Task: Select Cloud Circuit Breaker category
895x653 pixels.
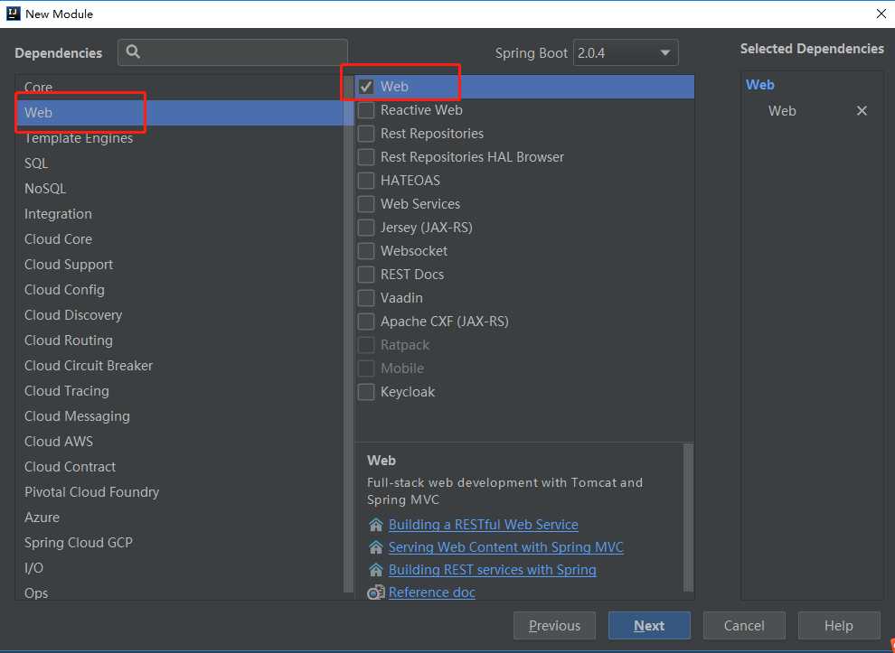Action: [x=179, y=366]
